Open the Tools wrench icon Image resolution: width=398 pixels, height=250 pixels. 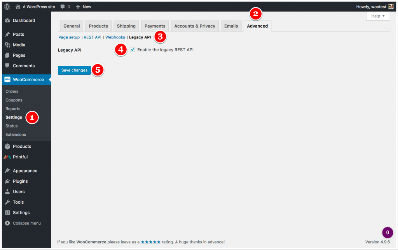click(x=7, y=202)
